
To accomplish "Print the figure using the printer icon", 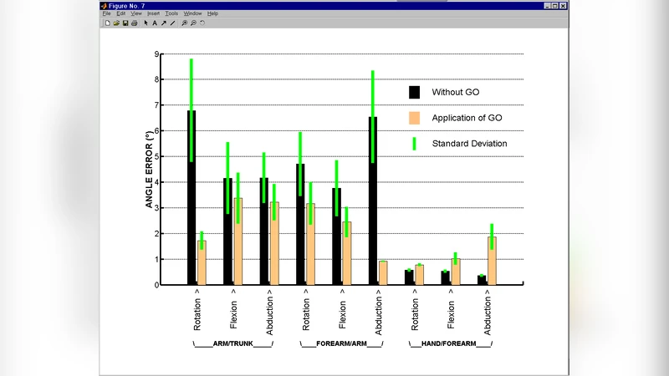I will pyautogui.click(x=135, y=23).
